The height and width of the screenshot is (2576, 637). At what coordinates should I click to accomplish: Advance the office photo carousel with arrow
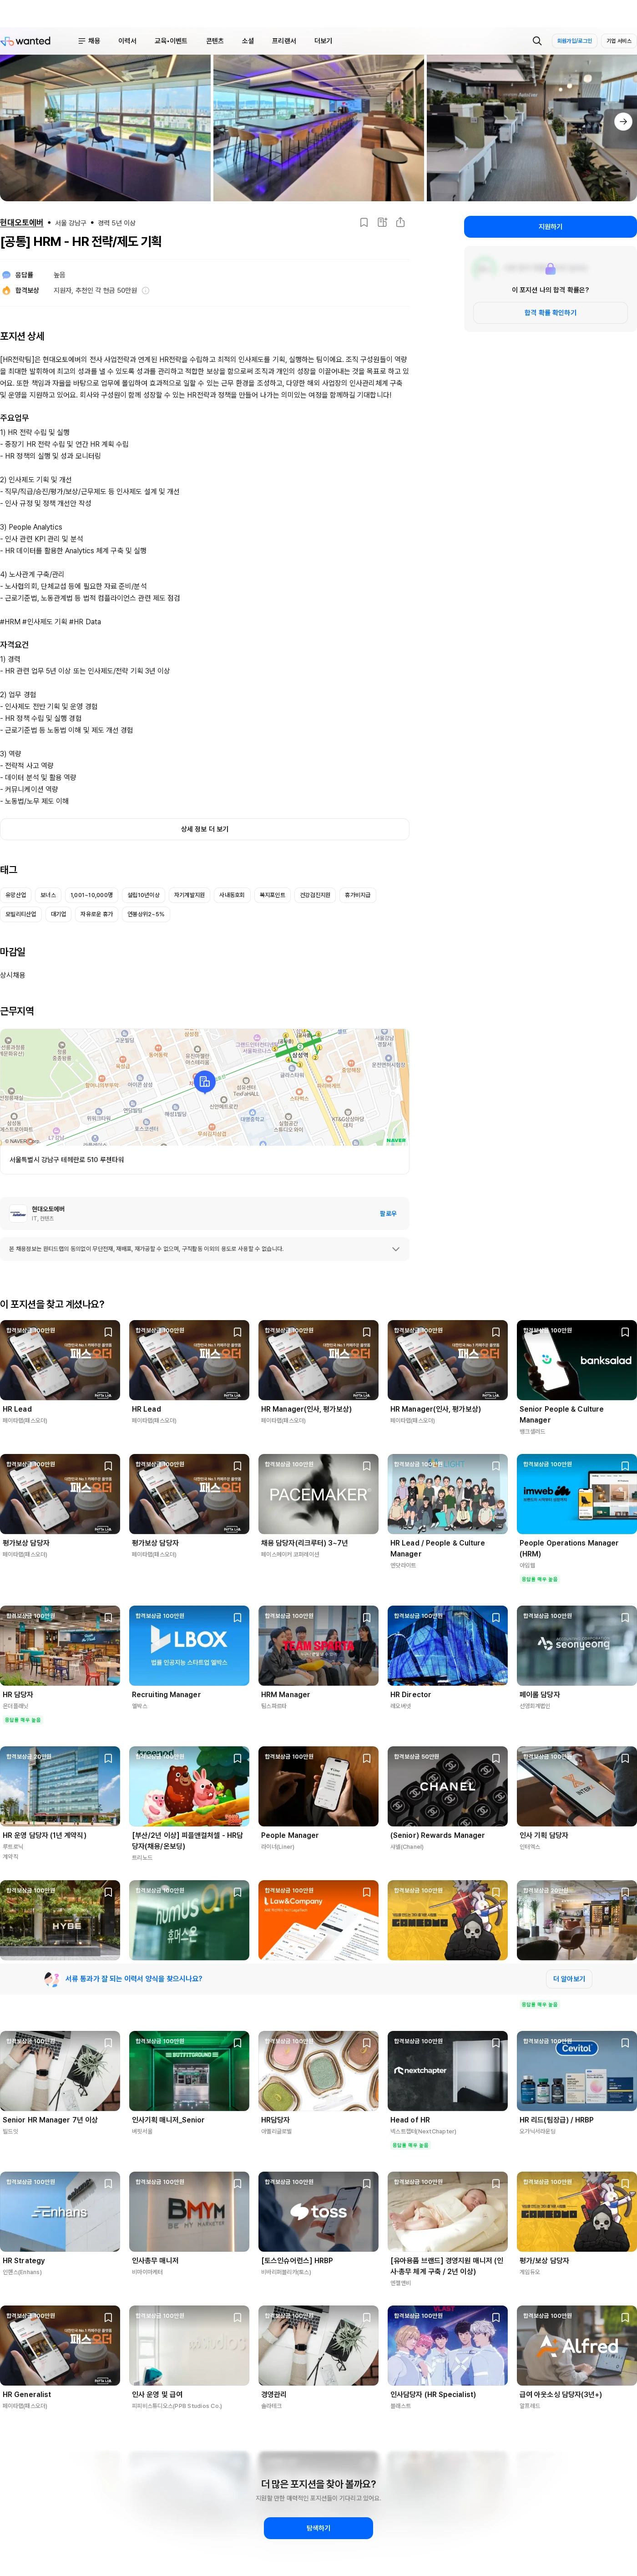[623, 121]
